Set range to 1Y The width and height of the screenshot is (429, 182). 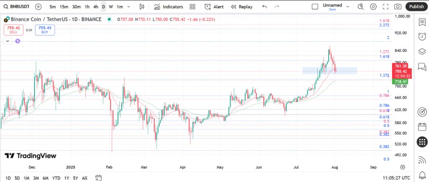coord(67,178)
